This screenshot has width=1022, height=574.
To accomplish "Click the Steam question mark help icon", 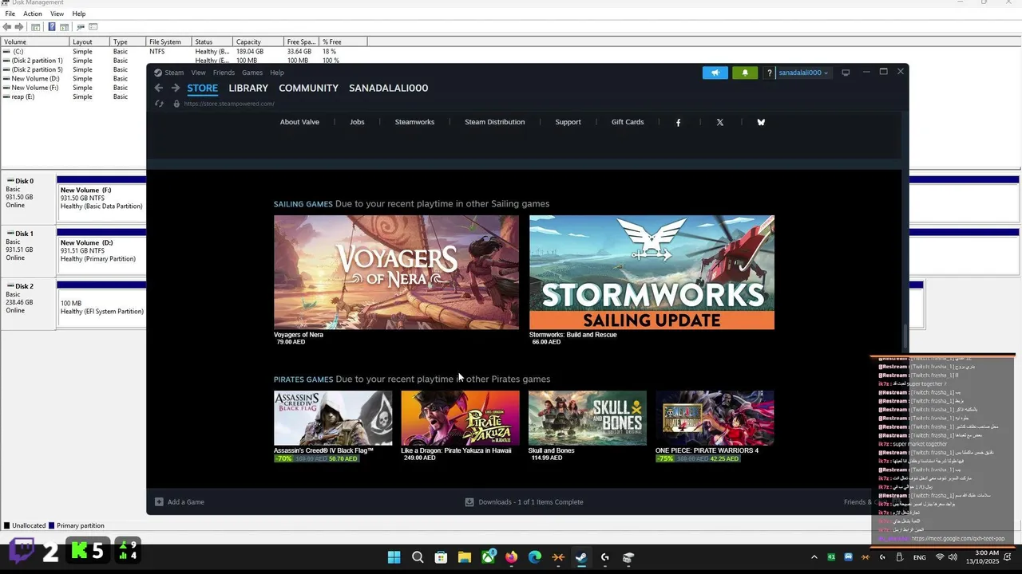I will coord(769,73).
